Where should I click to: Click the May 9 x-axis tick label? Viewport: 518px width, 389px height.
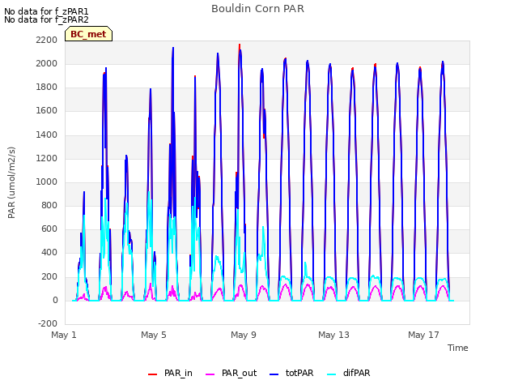click(244, 335)
